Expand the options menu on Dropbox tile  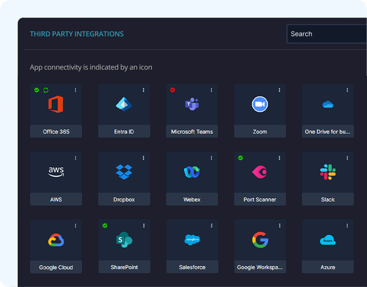click(143, 158)
